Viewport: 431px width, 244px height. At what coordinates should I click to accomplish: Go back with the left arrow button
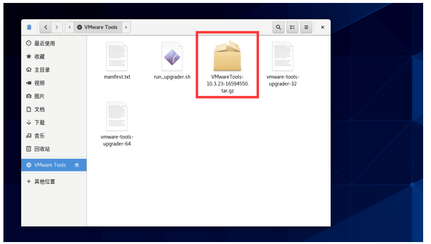pos(46,27)
